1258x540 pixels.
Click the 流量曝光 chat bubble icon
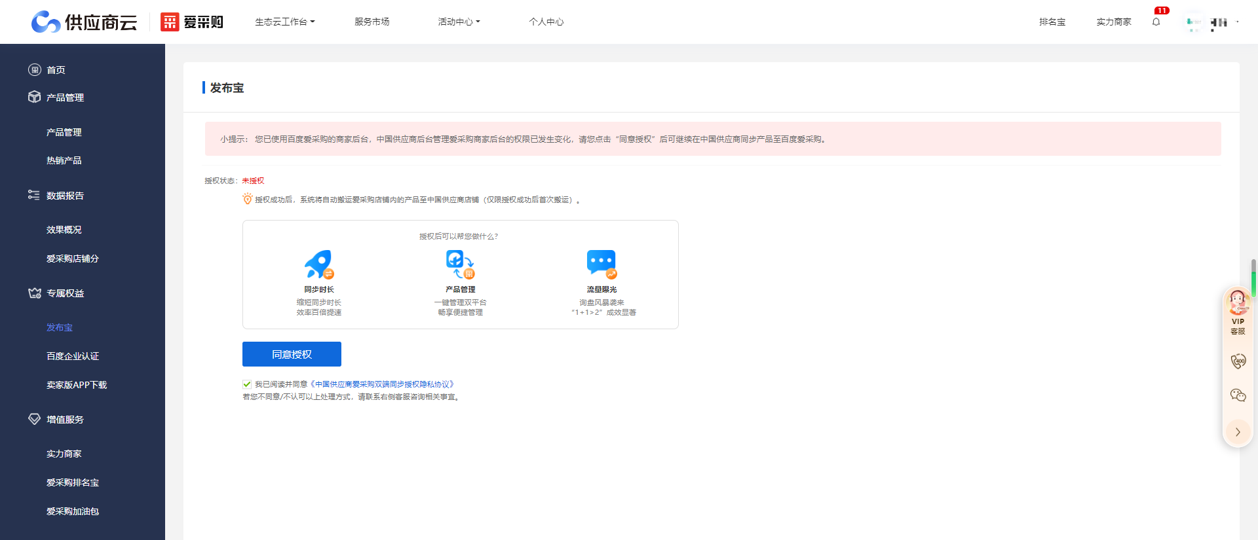pos(601,264)
